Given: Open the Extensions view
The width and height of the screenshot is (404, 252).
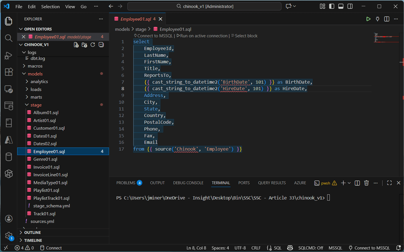Looking at the screenshot, I should click(8, 72).
